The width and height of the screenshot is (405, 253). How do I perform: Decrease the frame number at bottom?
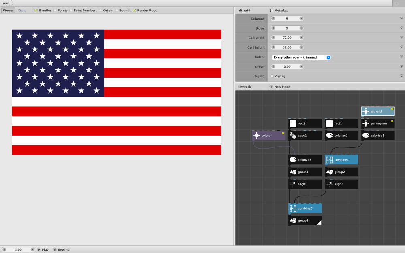(x=4, y=249)
